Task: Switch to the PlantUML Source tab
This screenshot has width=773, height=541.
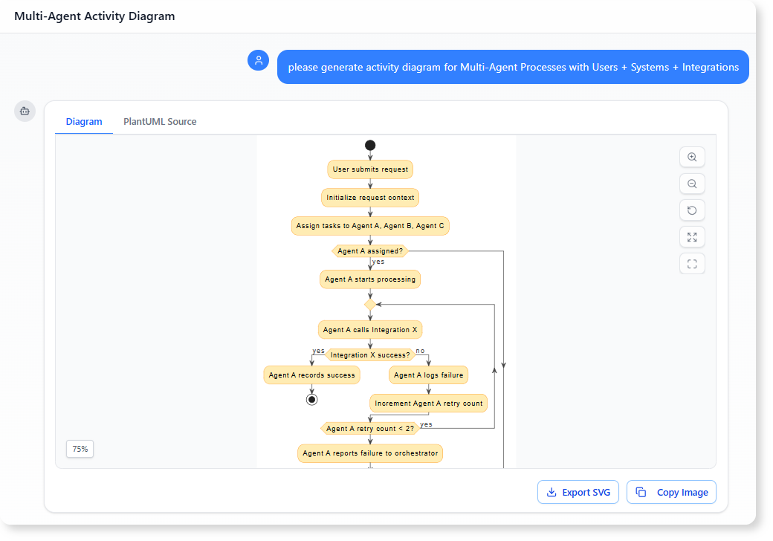Action: coord(159,121)
